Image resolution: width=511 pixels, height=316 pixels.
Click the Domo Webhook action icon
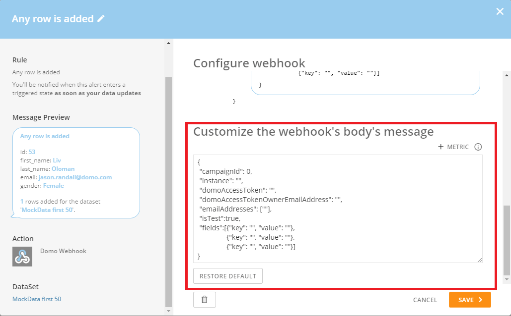click(x=22, y=257)
